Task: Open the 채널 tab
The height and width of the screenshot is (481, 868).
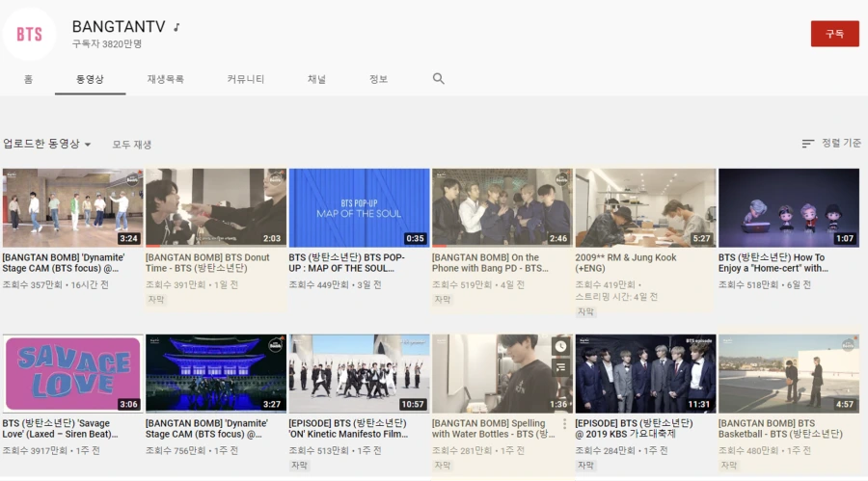Action: click(x=316, y=79)
